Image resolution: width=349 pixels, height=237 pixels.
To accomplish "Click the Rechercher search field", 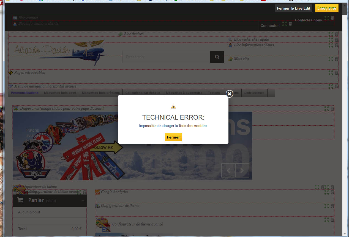I will tap(167, 57).
